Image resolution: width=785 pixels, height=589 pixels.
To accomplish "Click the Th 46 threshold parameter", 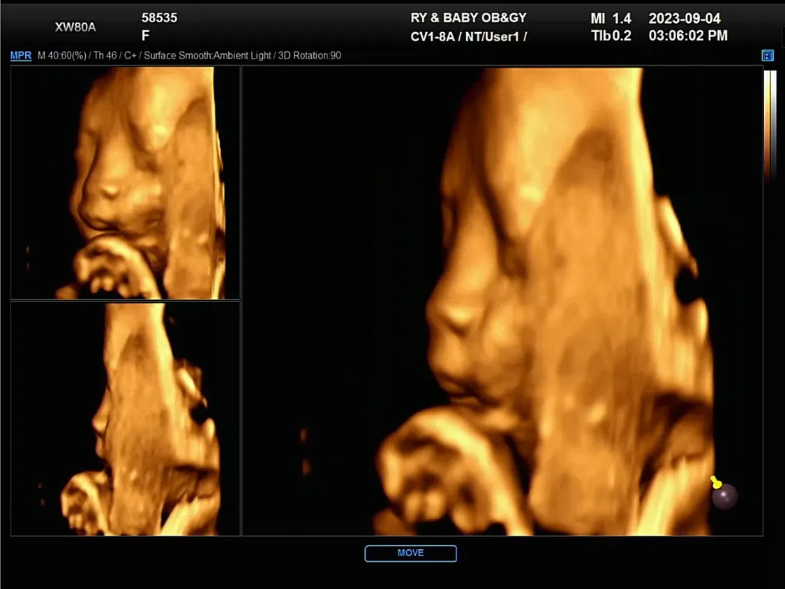I will [105, 56].
